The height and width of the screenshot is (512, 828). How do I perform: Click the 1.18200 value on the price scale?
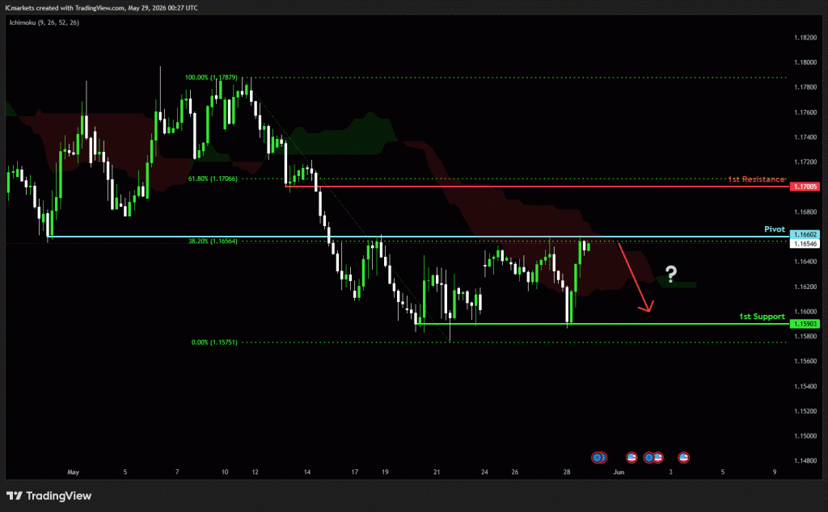pos(805,37)
